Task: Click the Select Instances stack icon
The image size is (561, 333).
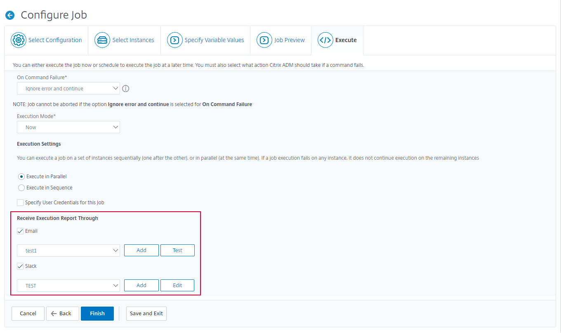Action: (102, 40)
